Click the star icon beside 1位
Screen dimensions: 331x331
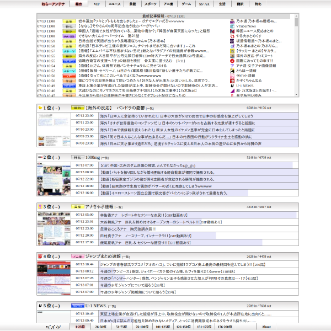(x=40, y=108)
